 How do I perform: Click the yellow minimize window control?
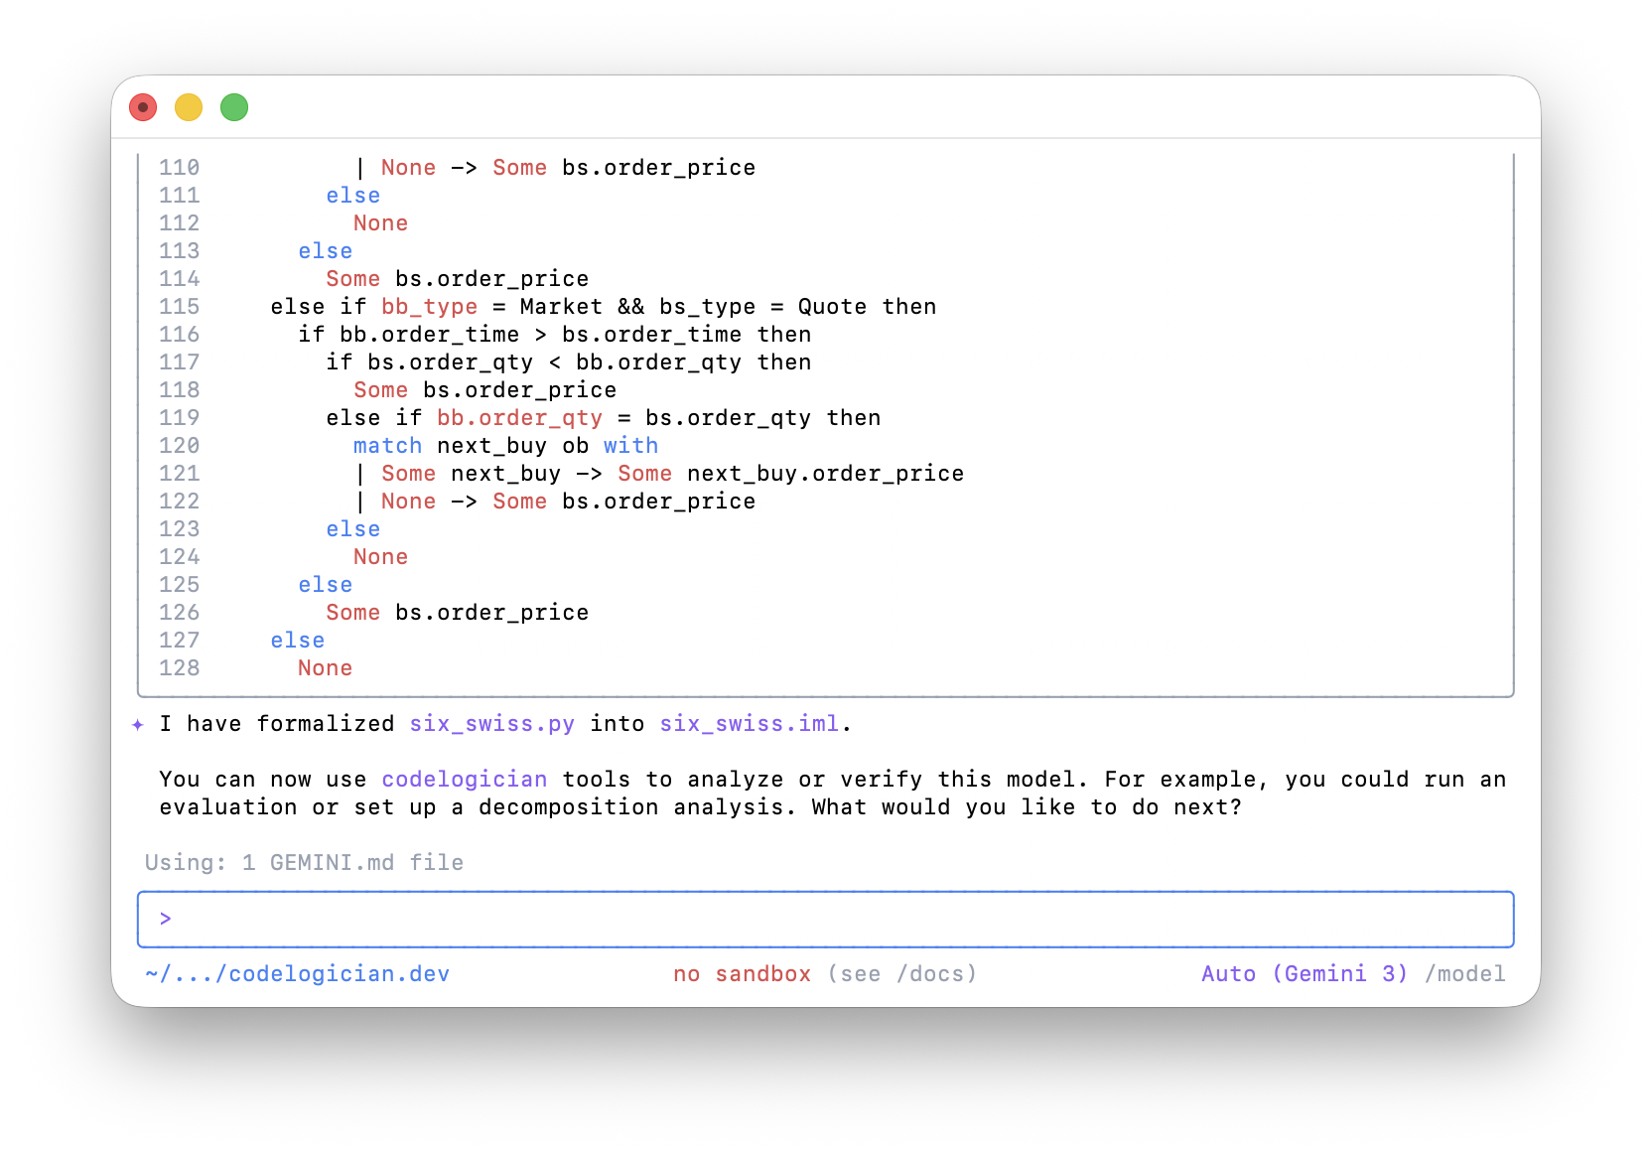point(188,106)
